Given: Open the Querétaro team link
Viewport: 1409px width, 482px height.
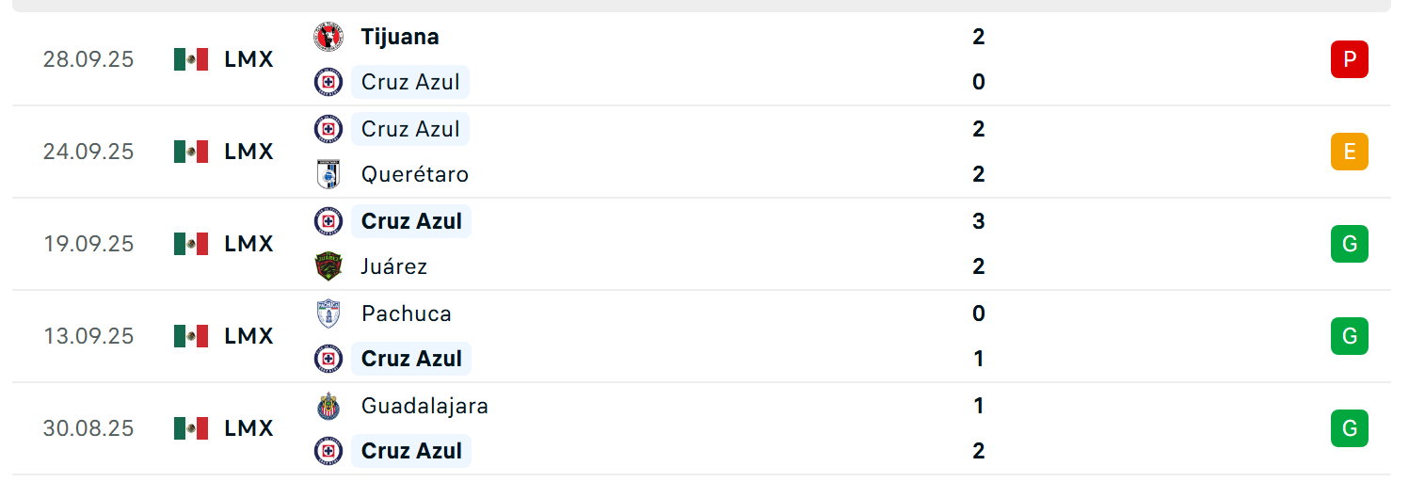Looking at the screenshot, I should tap(414, 174).
